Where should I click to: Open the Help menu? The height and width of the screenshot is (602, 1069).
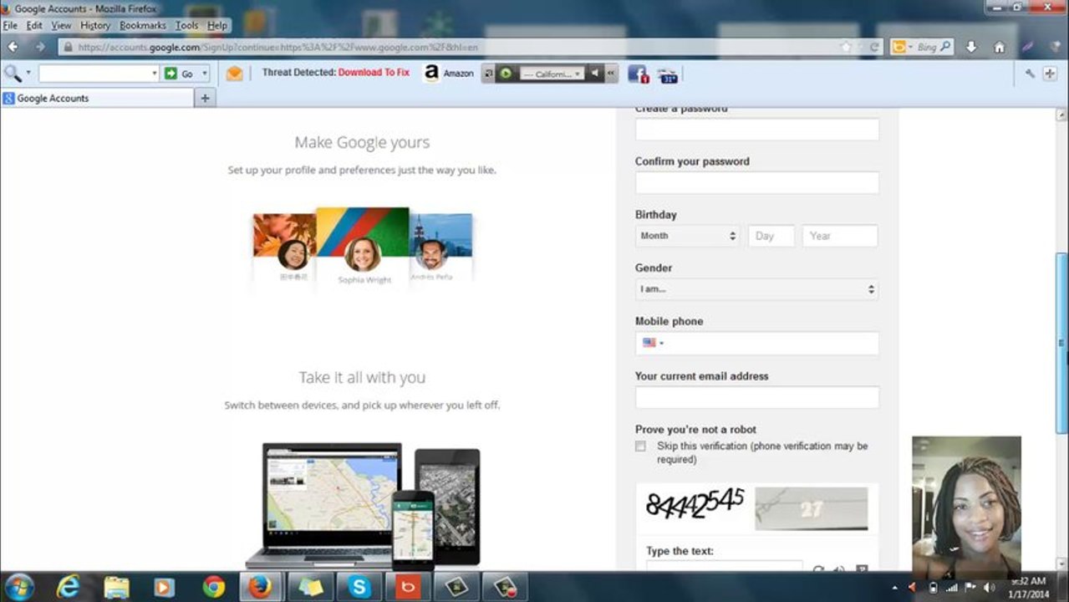coord(217,25)
